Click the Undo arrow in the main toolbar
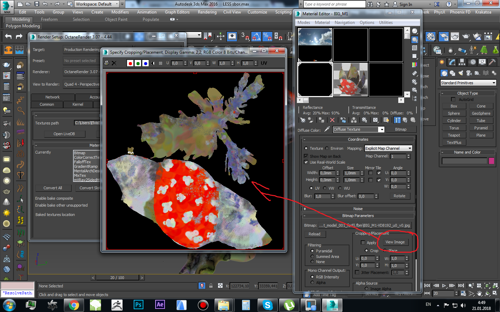 (x=8, y=36)
